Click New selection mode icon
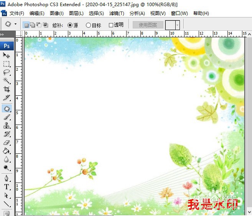Viewport: 252px width, 216px height. pyautogui.click(x=26, y=25)
